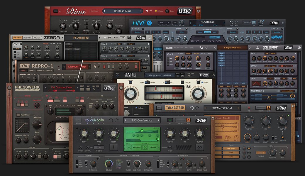Click the undo arrow in Hive 2
Screen dimensions: 305x176
[x=231, y=23]
